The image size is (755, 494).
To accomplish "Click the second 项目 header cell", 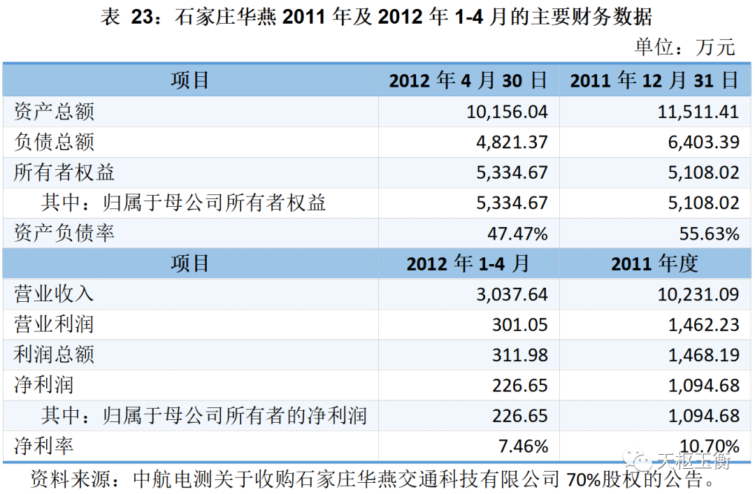I will coord(190,263).
